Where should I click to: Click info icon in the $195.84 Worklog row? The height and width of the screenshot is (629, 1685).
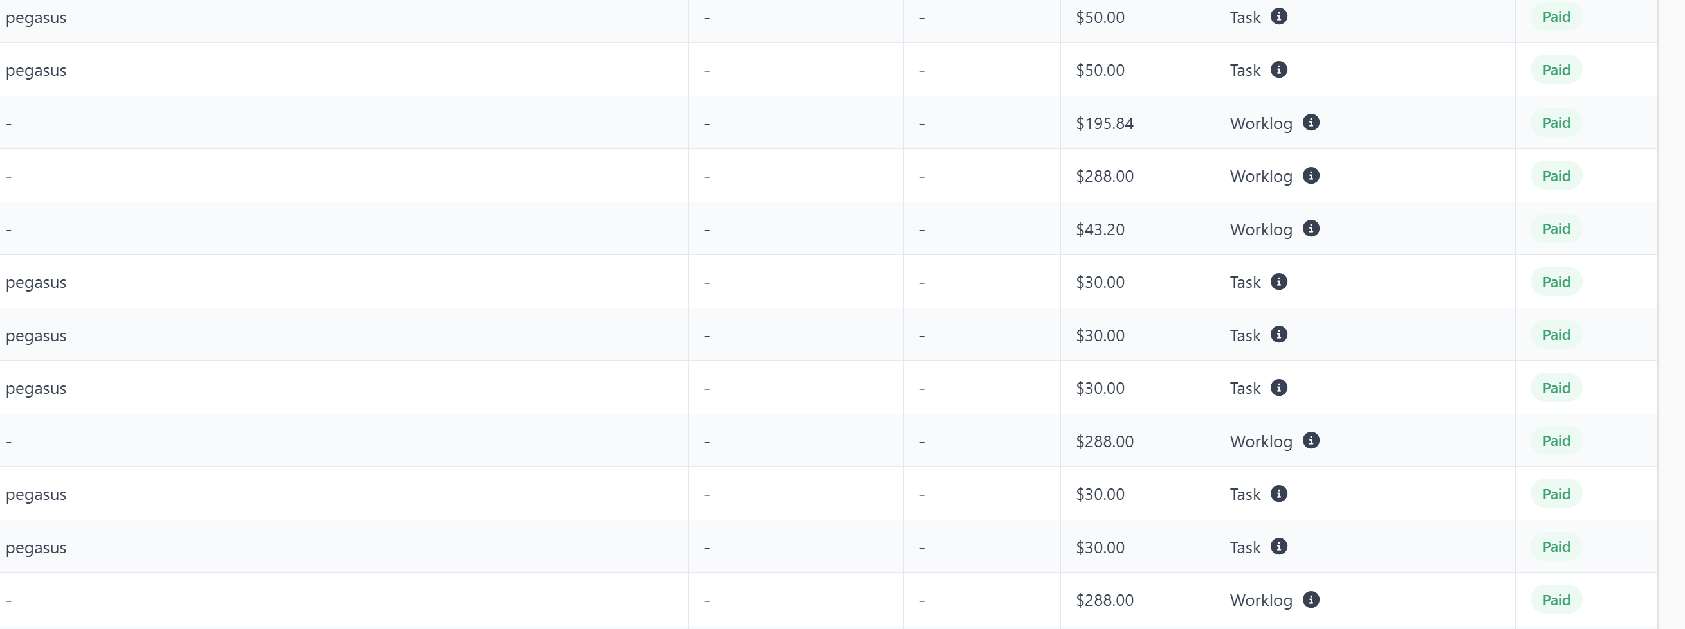1311,123
